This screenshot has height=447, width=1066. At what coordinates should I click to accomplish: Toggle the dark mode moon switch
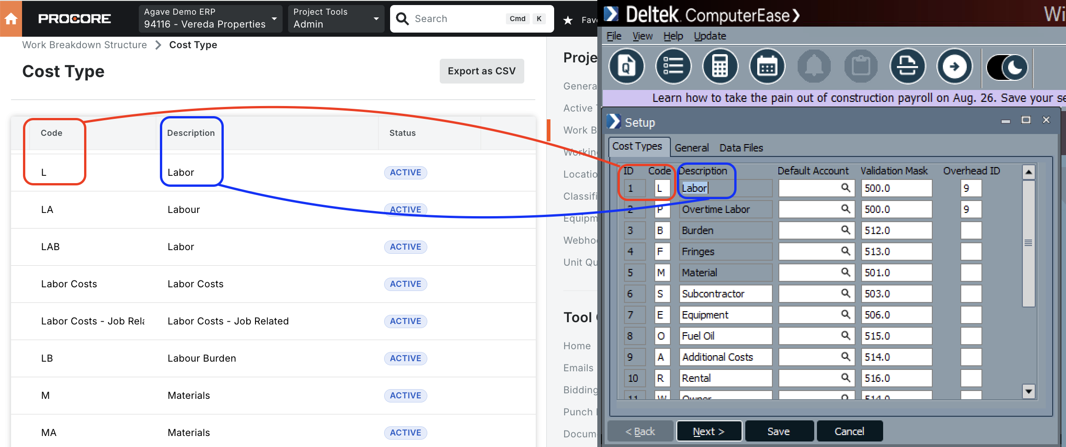pyautogui.click(x=1007, y=67)
